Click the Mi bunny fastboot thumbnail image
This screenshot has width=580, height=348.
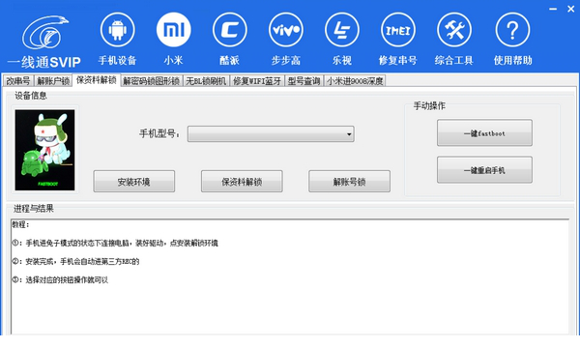(x=44, y=150)
